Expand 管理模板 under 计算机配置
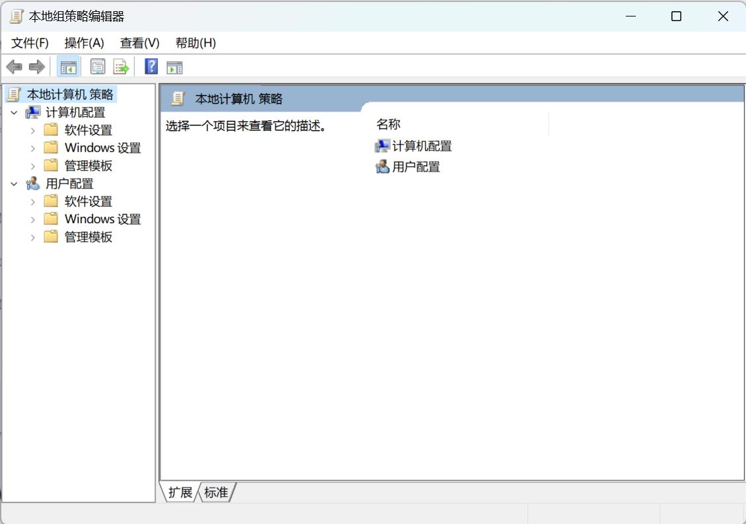The image size is (746, 524). pos(32,166)
